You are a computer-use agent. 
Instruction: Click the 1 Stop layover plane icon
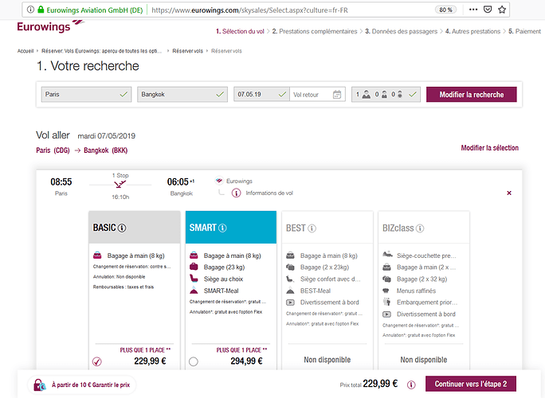coord(120,184)
